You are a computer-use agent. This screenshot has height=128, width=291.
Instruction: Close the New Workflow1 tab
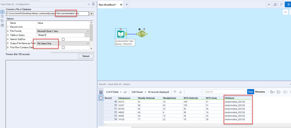pos(121,5)
